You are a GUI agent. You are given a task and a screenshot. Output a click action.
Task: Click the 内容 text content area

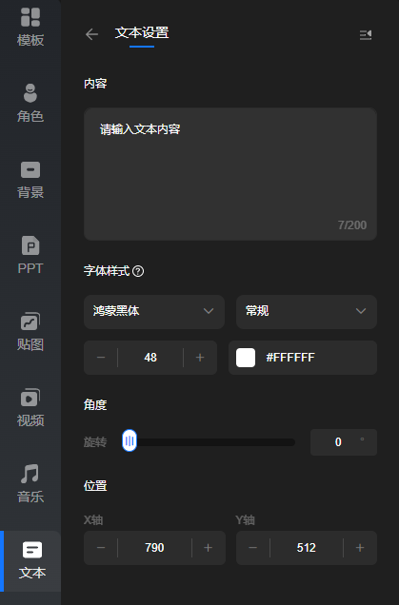[230, 174]
